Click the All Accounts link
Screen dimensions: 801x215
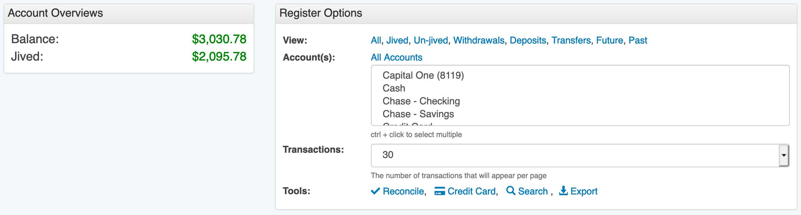click(x=396, y=57)
